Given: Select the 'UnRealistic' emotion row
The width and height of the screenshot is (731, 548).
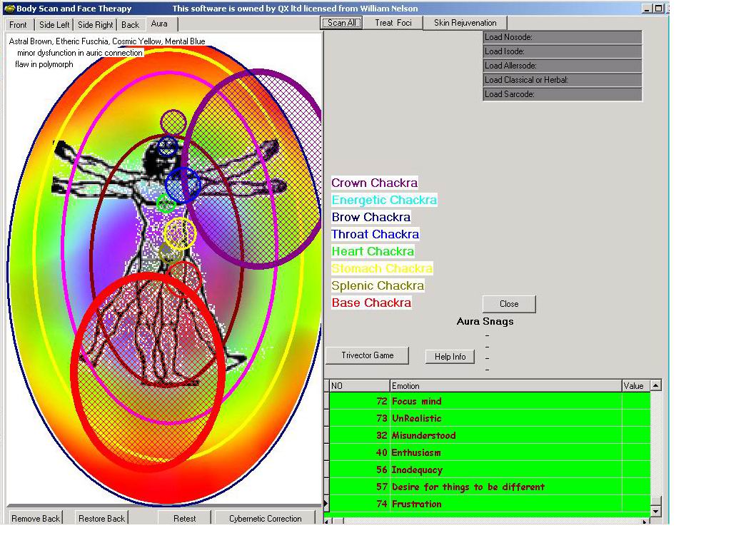Looking at the screenshot, I should 490,418.
